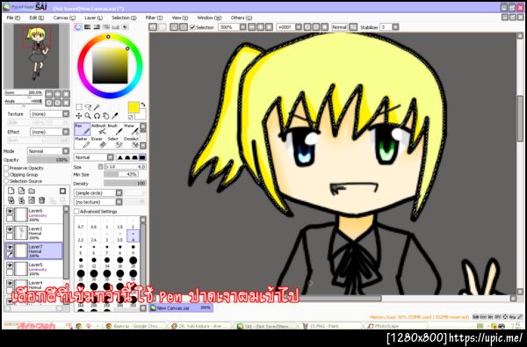
Task: Click navigator zoom-out minus button
Action: tap(48, 94)
